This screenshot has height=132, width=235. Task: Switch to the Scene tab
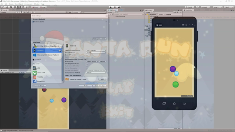(4, 10)
